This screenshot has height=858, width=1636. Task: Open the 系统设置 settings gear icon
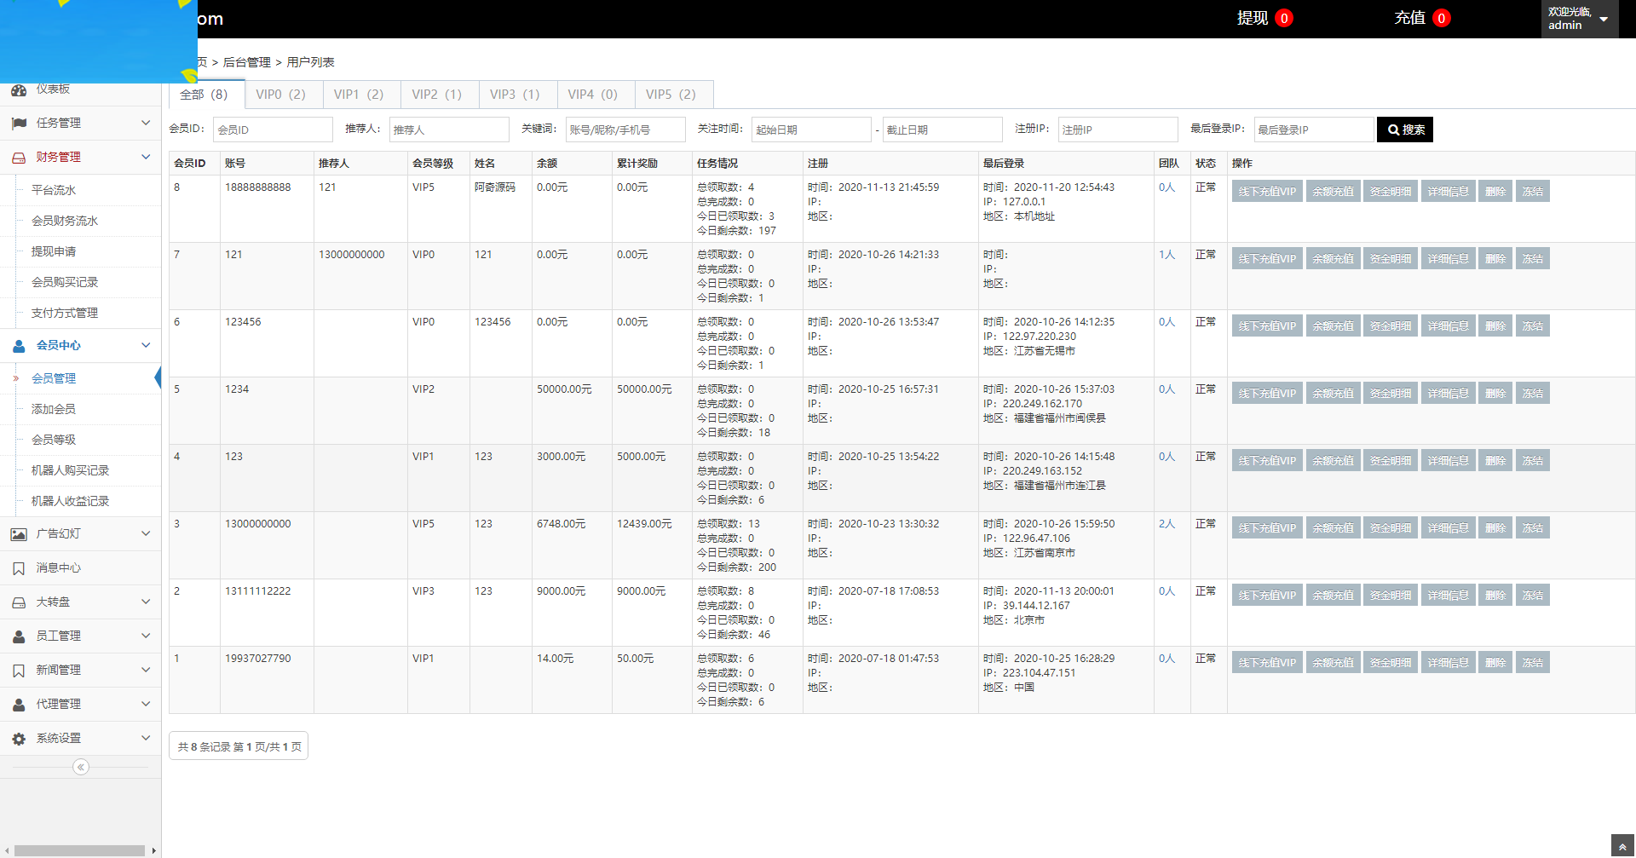pyautogui.click(x=20, y=738)
